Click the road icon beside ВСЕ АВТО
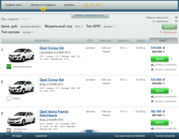Image resolution: width=179 pixels, height=139 pixels. pyautogui.click(x=86, y=5)
